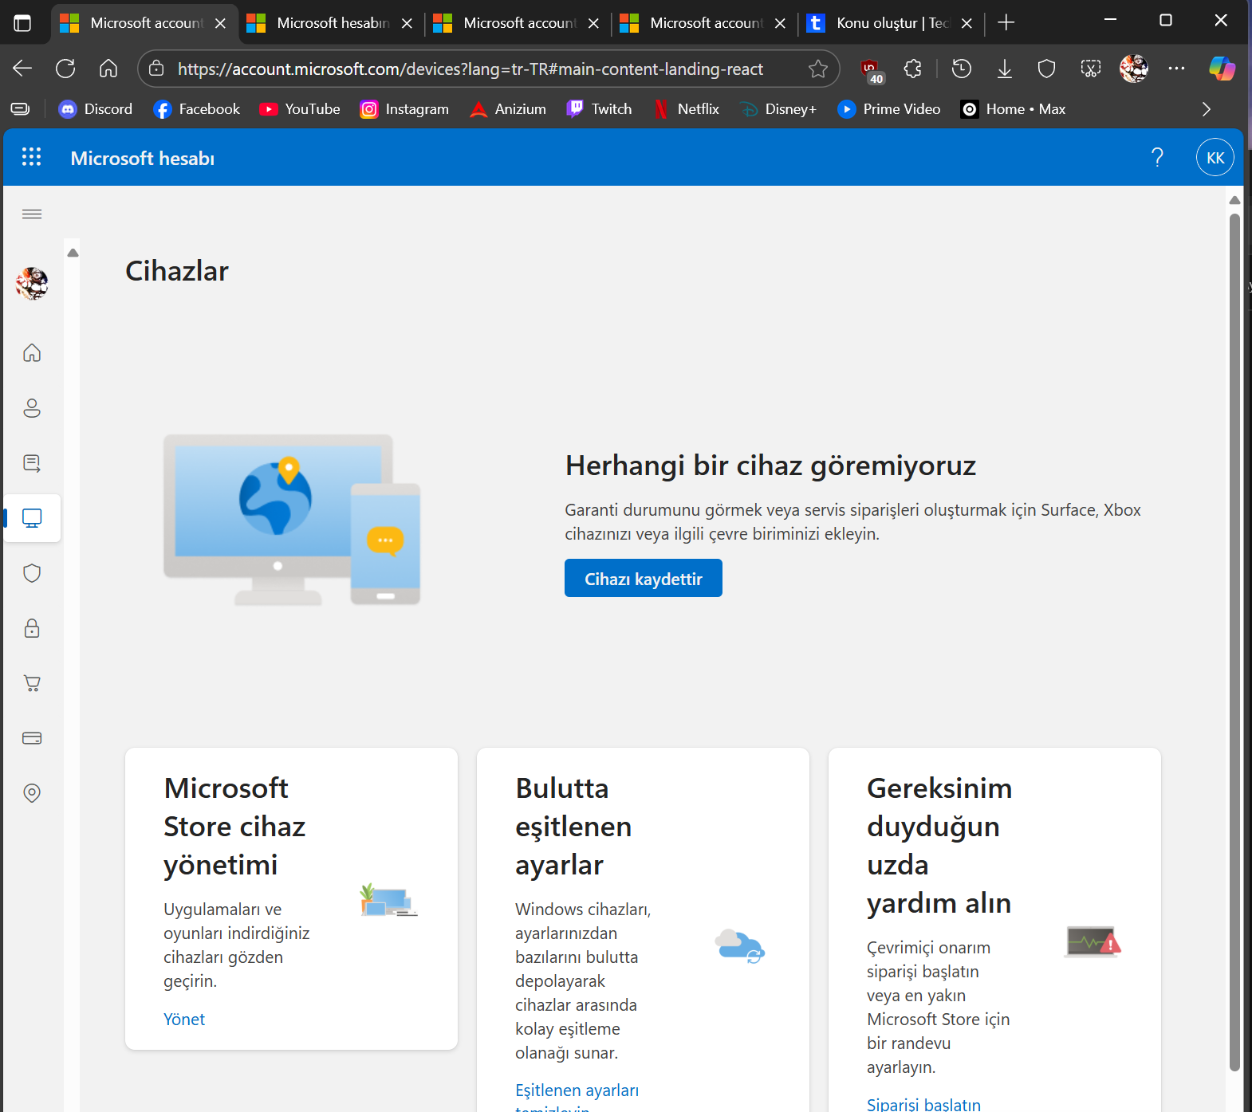This screenshot has height=1112, width=1252.
Task: Open the Services and subscriptions sidebar icon
Action: [x=32, y=463]
